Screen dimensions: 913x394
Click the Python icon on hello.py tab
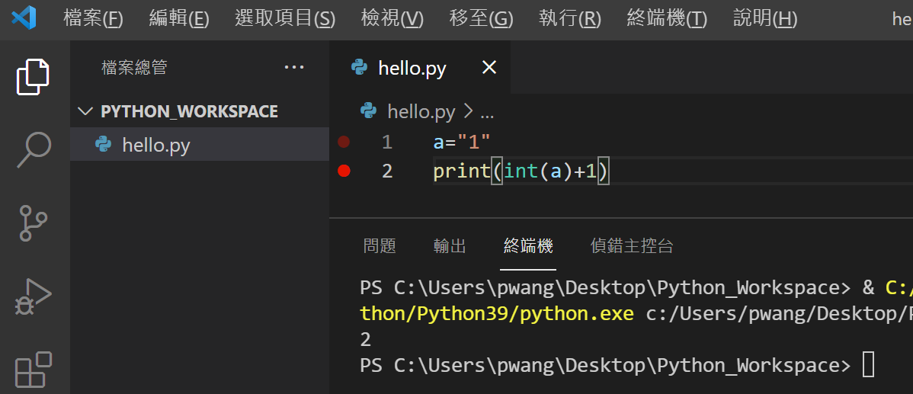point(359,68)
